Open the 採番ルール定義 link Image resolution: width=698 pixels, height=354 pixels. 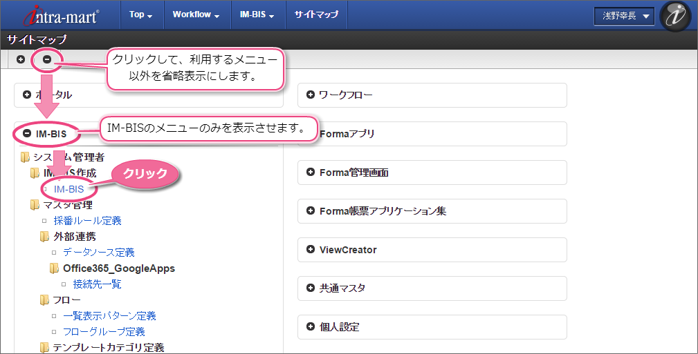87,221
